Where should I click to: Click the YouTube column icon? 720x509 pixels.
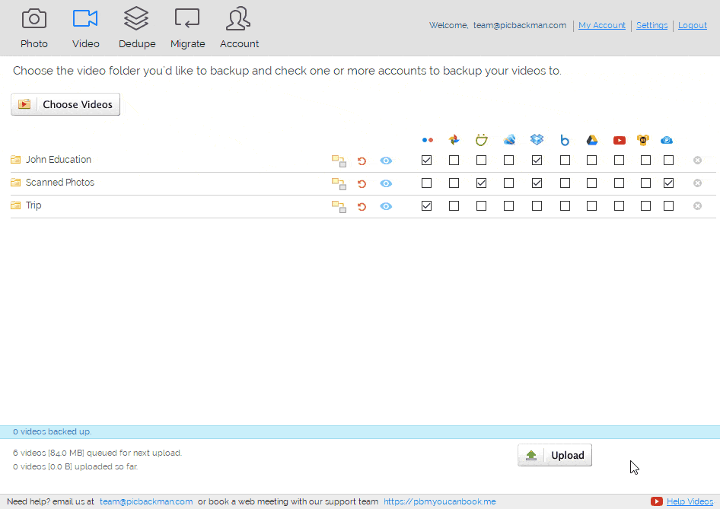[620, 140]
